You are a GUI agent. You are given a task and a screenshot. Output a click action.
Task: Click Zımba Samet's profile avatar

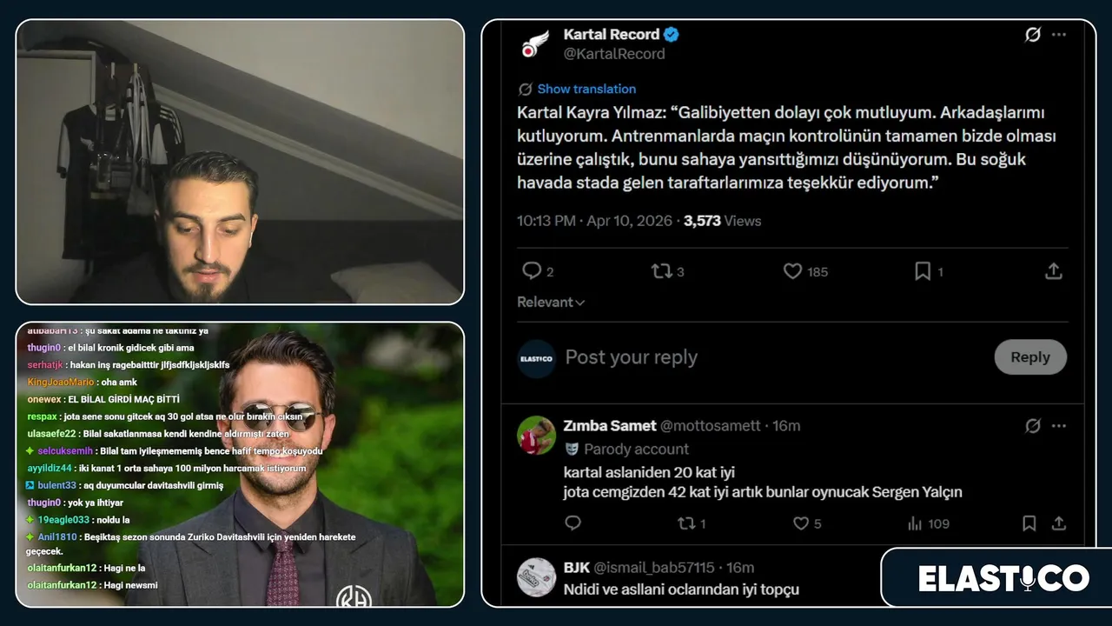click(536, 435)
